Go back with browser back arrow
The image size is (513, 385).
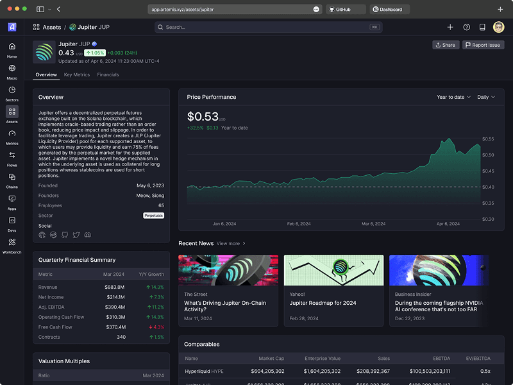coord(58,9)
